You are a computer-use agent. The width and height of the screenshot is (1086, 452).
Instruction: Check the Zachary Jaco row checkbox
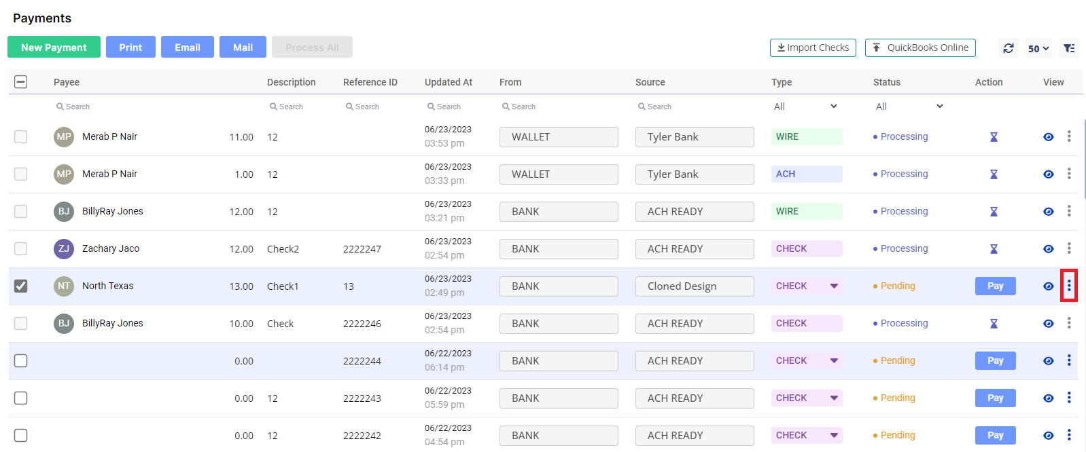click(x=21, y=248)
